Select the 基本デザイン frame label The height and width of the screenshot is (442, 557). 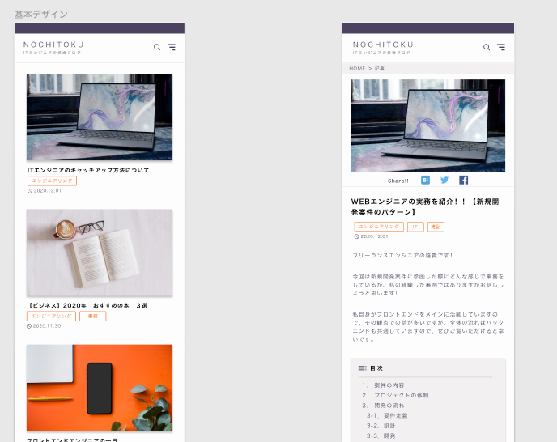(40, 15)
